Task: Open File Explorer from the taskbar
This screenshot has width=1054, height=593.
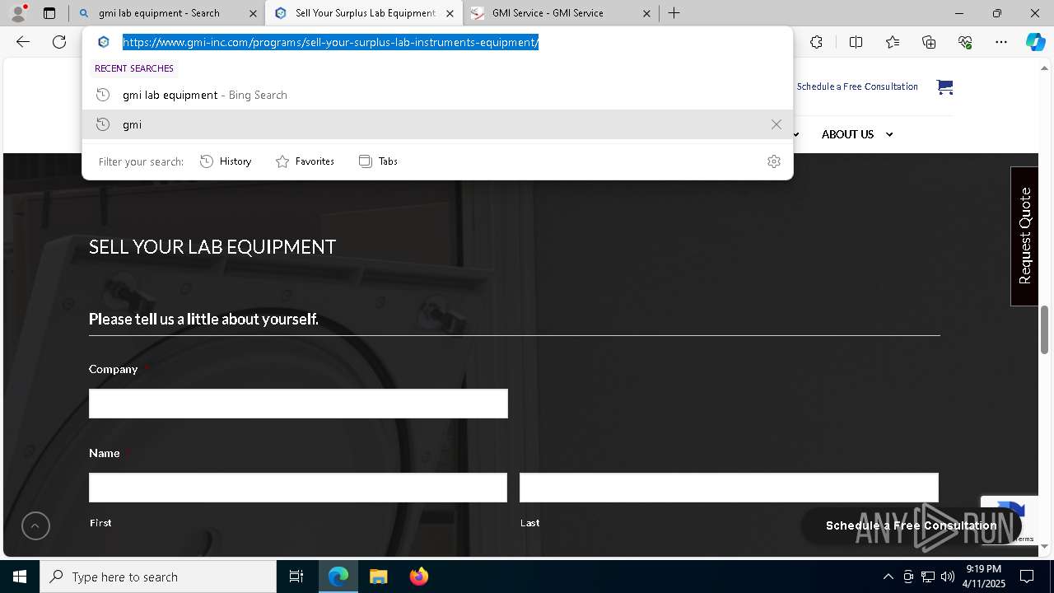Action: (x=378, y=577)
